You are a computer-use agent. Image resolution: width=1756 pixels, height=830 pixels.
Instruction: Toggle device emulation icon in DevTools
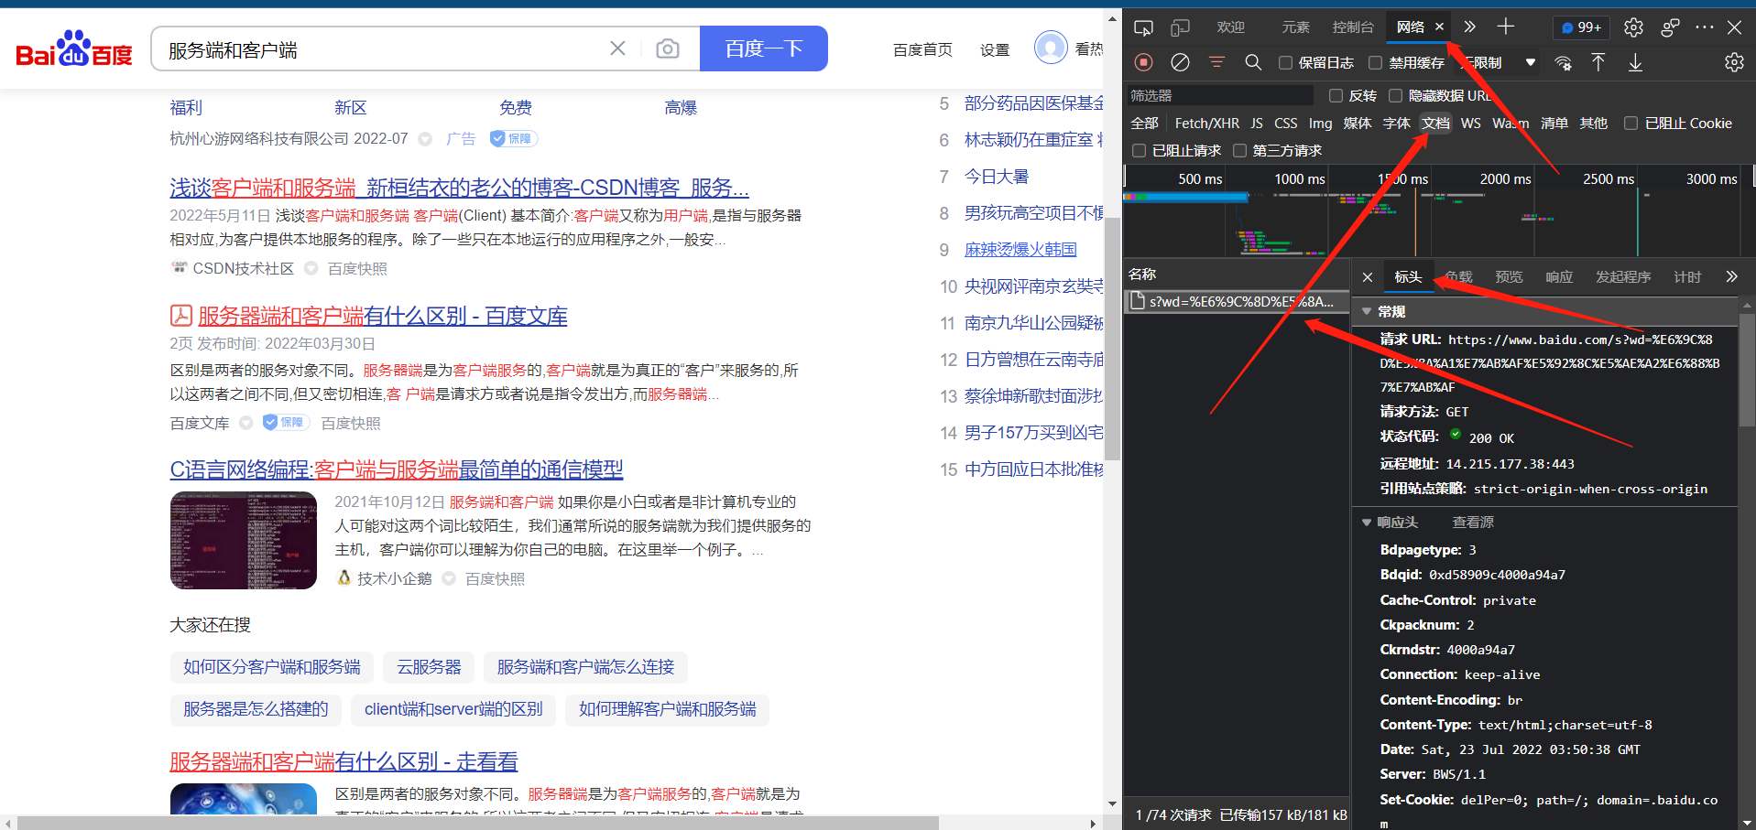click(x=1180, y=27)
